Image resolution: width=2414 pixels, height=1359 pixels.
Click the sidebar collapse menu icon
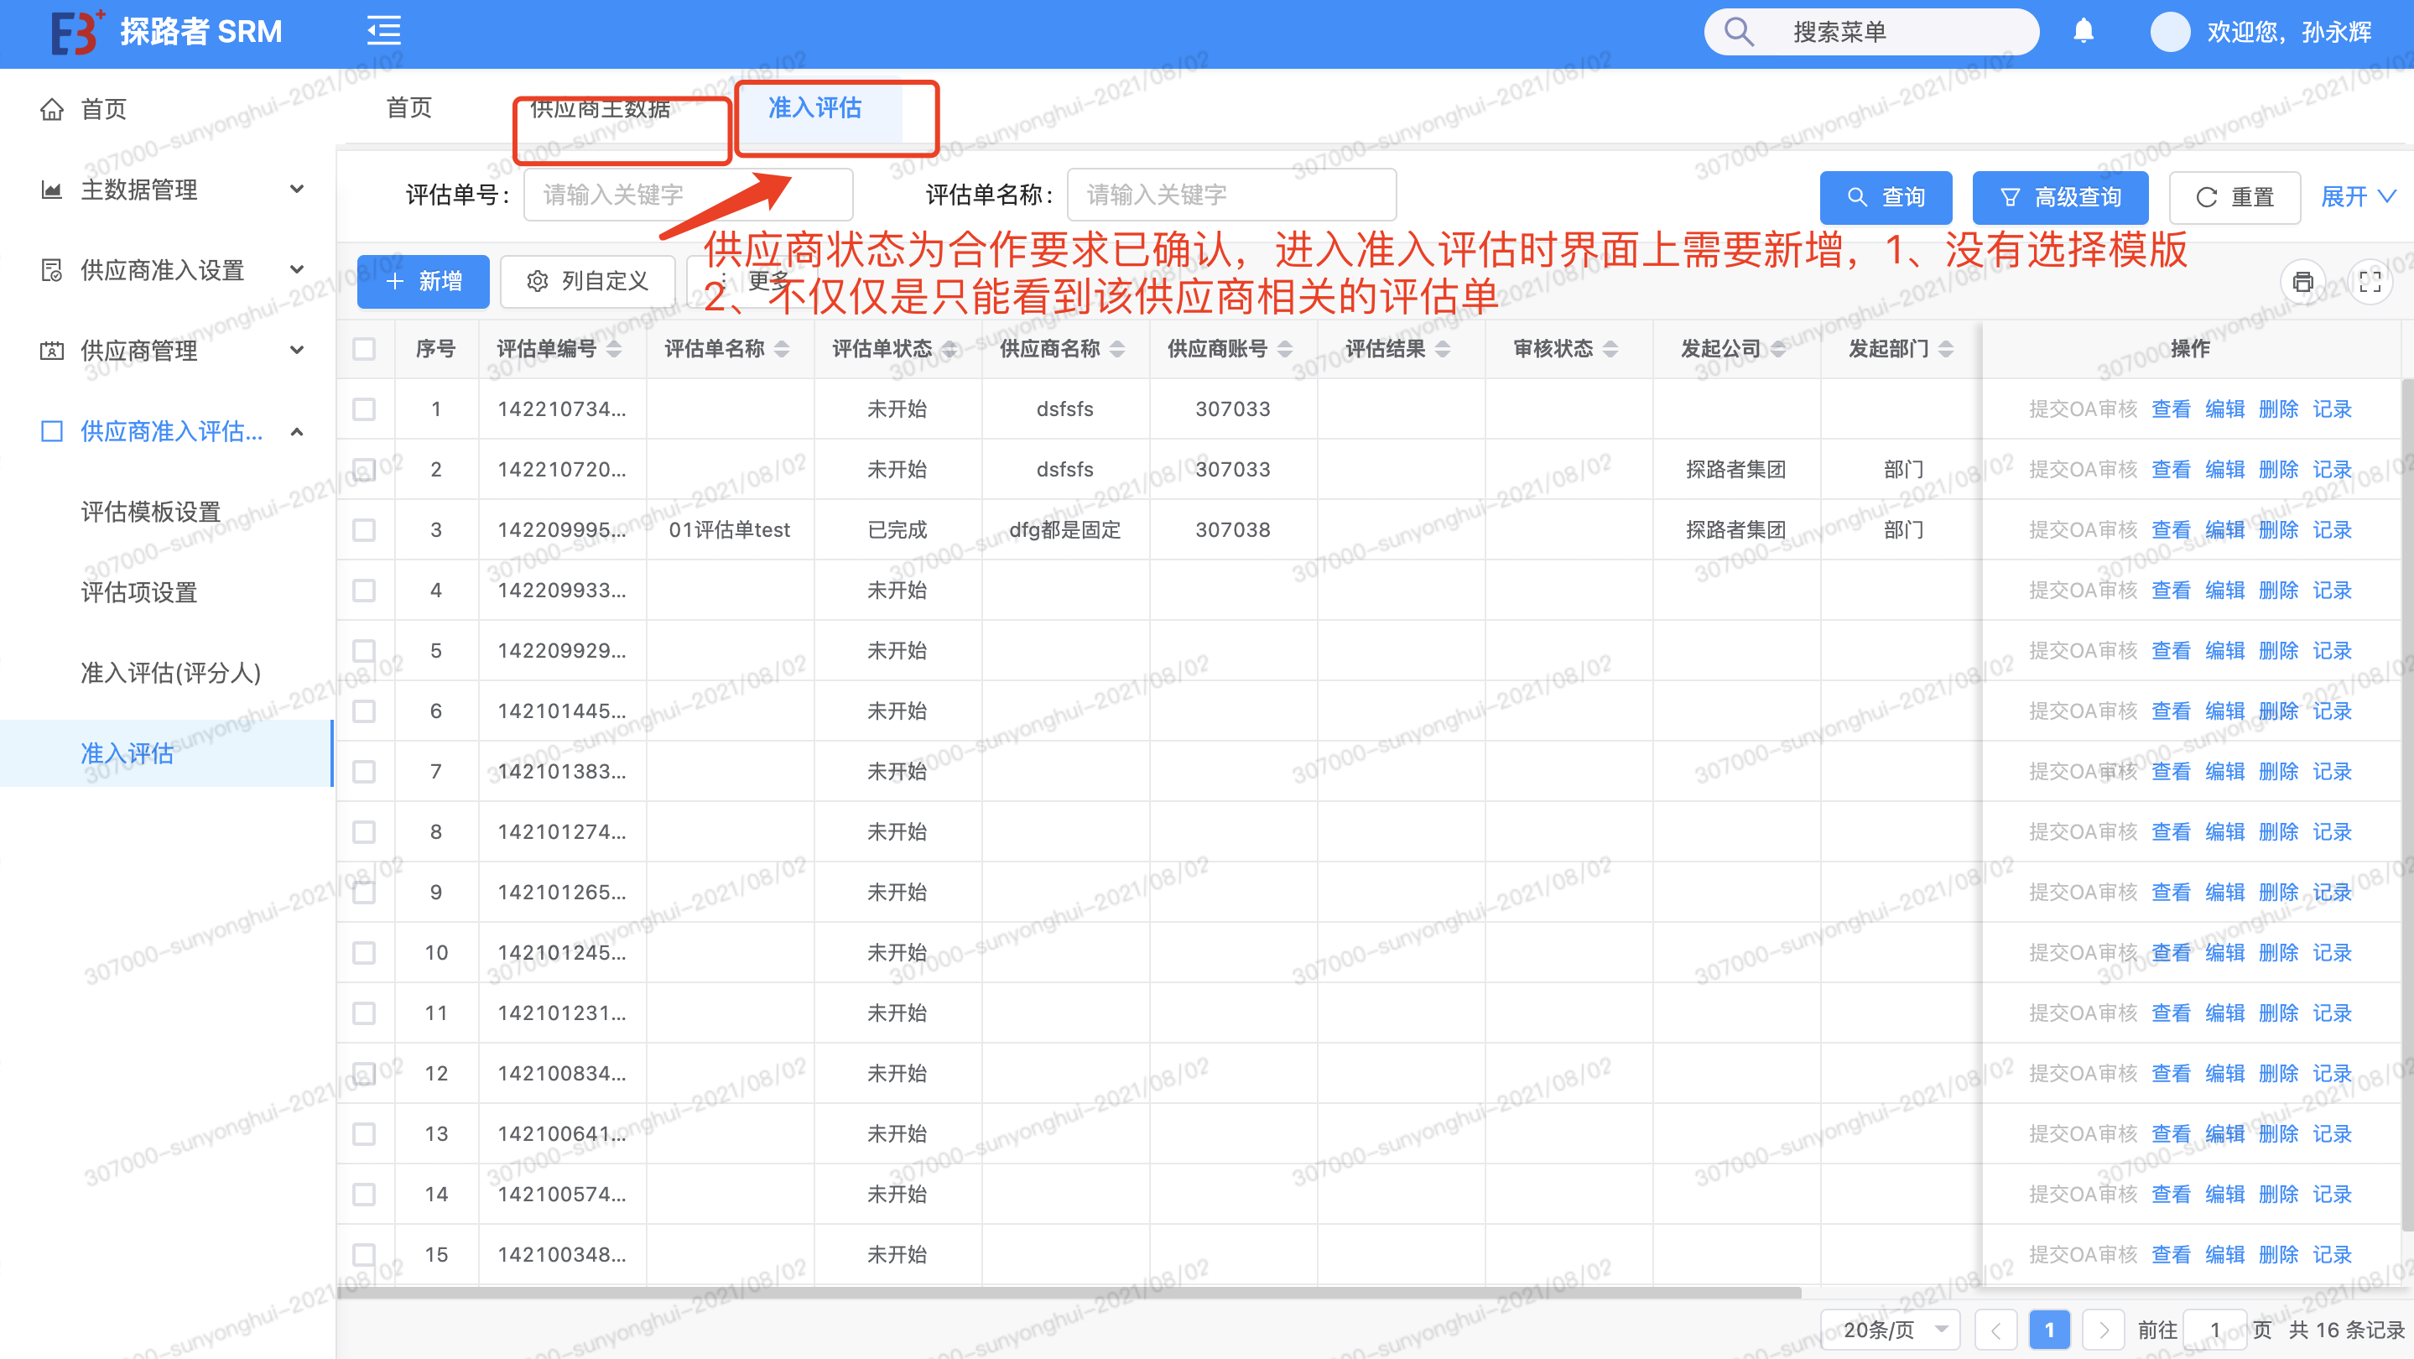coord(383,31)
